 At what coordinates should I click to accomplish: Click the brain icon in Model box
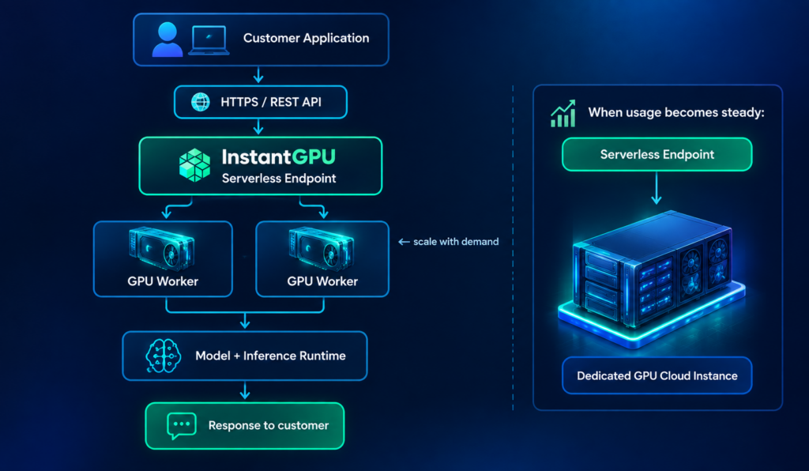click(163, 356)
